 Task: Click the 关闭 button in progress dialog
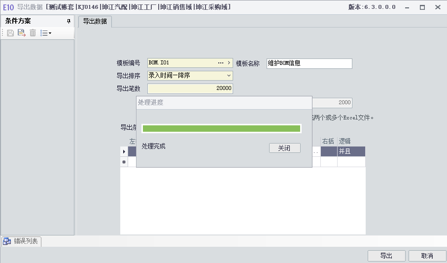tap(284, 148)
